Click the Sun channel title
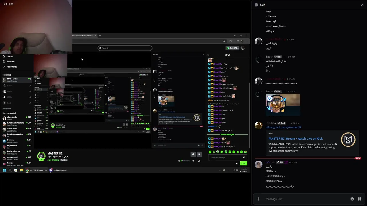 [x=263, y=5]
